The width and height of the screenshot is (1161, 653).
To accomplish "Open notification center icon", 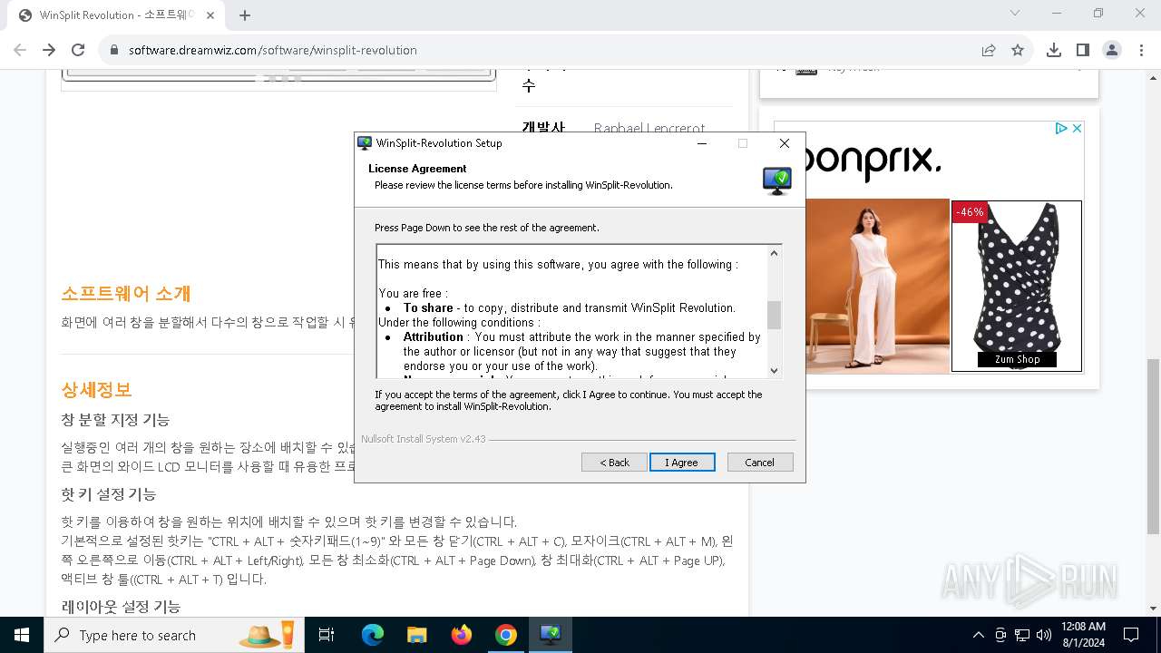I will [x=1131, y=635].
